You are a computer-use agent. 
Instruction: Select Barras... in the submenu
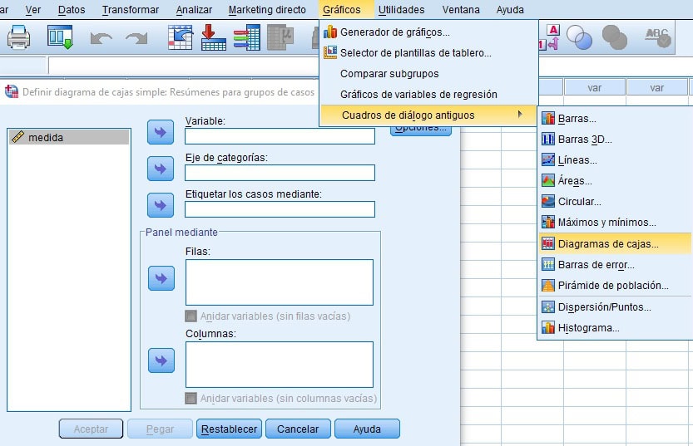[x=616, y=118]
